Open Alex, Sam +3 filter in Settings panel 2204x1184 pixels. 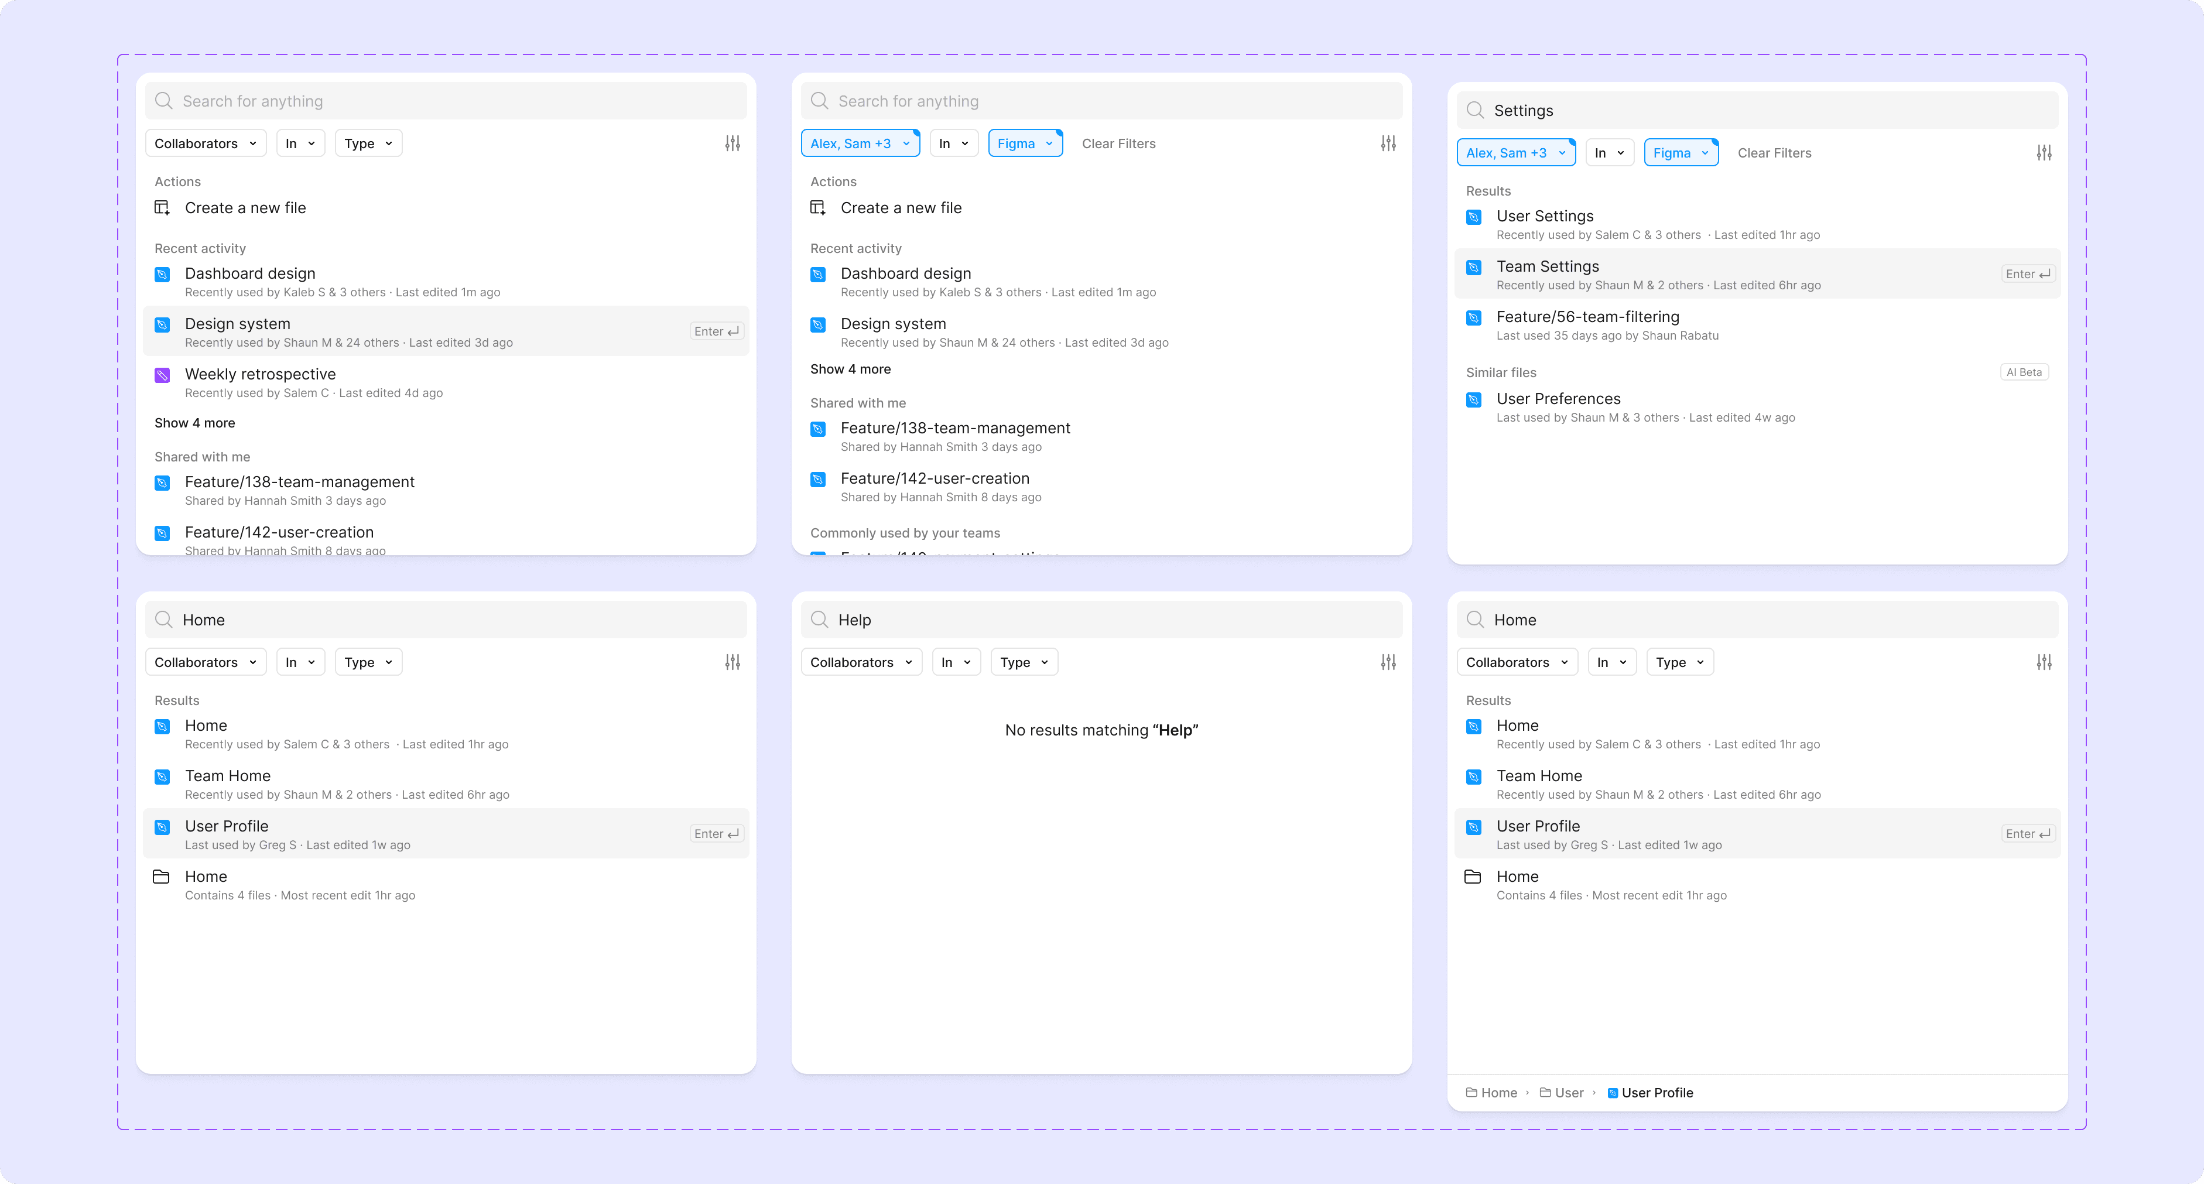(x=1516, y=153)
